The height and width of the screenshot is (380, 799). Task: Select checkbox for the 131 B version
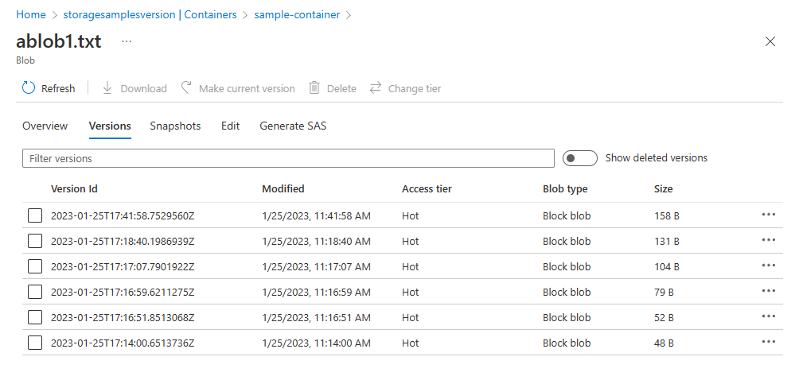[34, 241]
